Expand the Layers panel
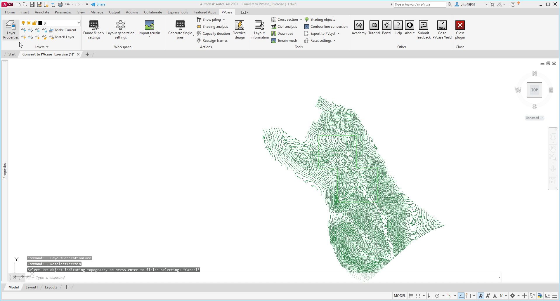 point(41,47)
